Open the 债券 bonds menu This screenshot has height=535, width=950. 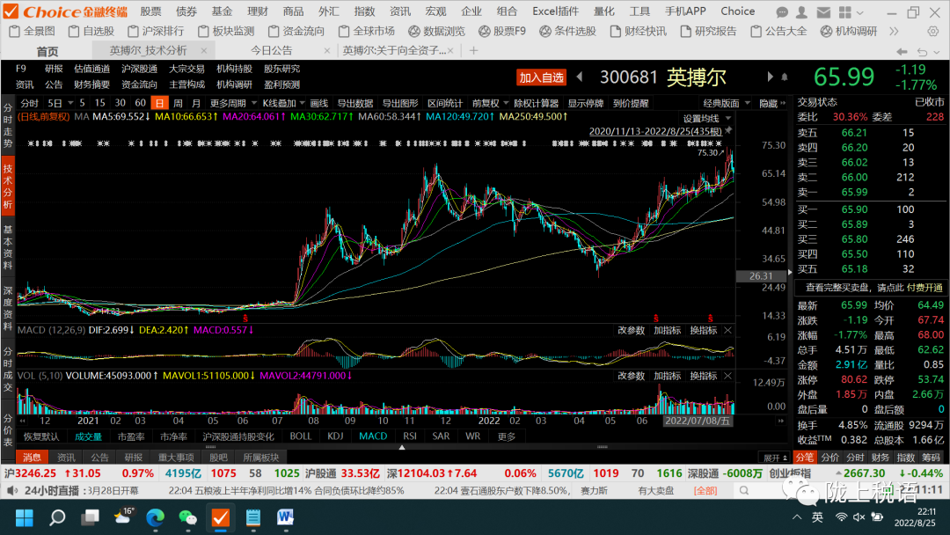point(186,11)
